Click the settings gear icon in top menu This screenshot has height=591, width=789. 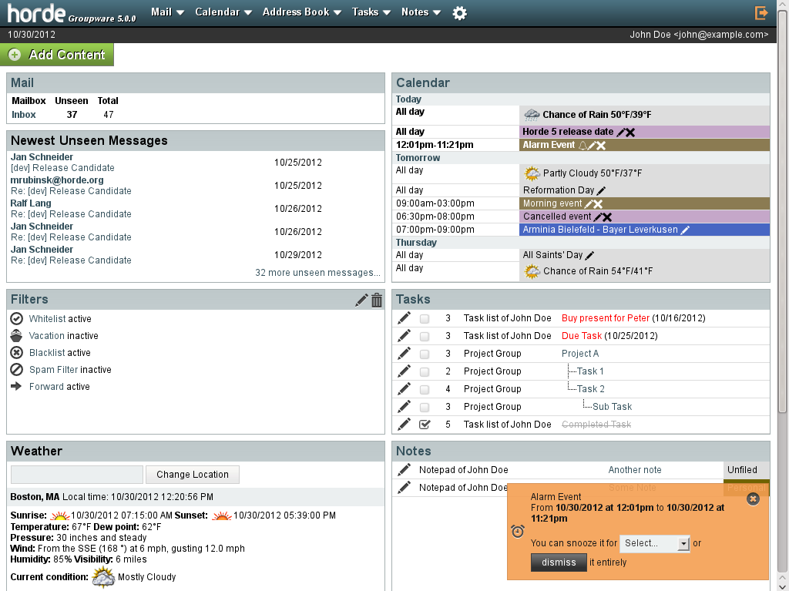pyautogui.click(x=459, y=13)
